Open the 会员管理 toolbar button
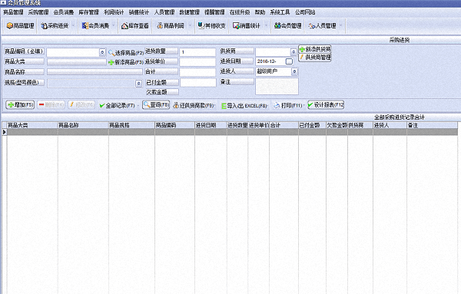This screenshot has width=461, height=294. (x=288, y=26)
